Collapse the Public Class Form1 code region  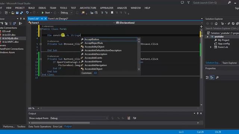click(x=41, y=29)
